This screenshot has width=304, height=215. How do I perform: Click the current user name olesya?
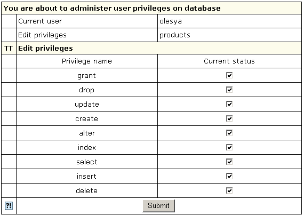[171, 21]
